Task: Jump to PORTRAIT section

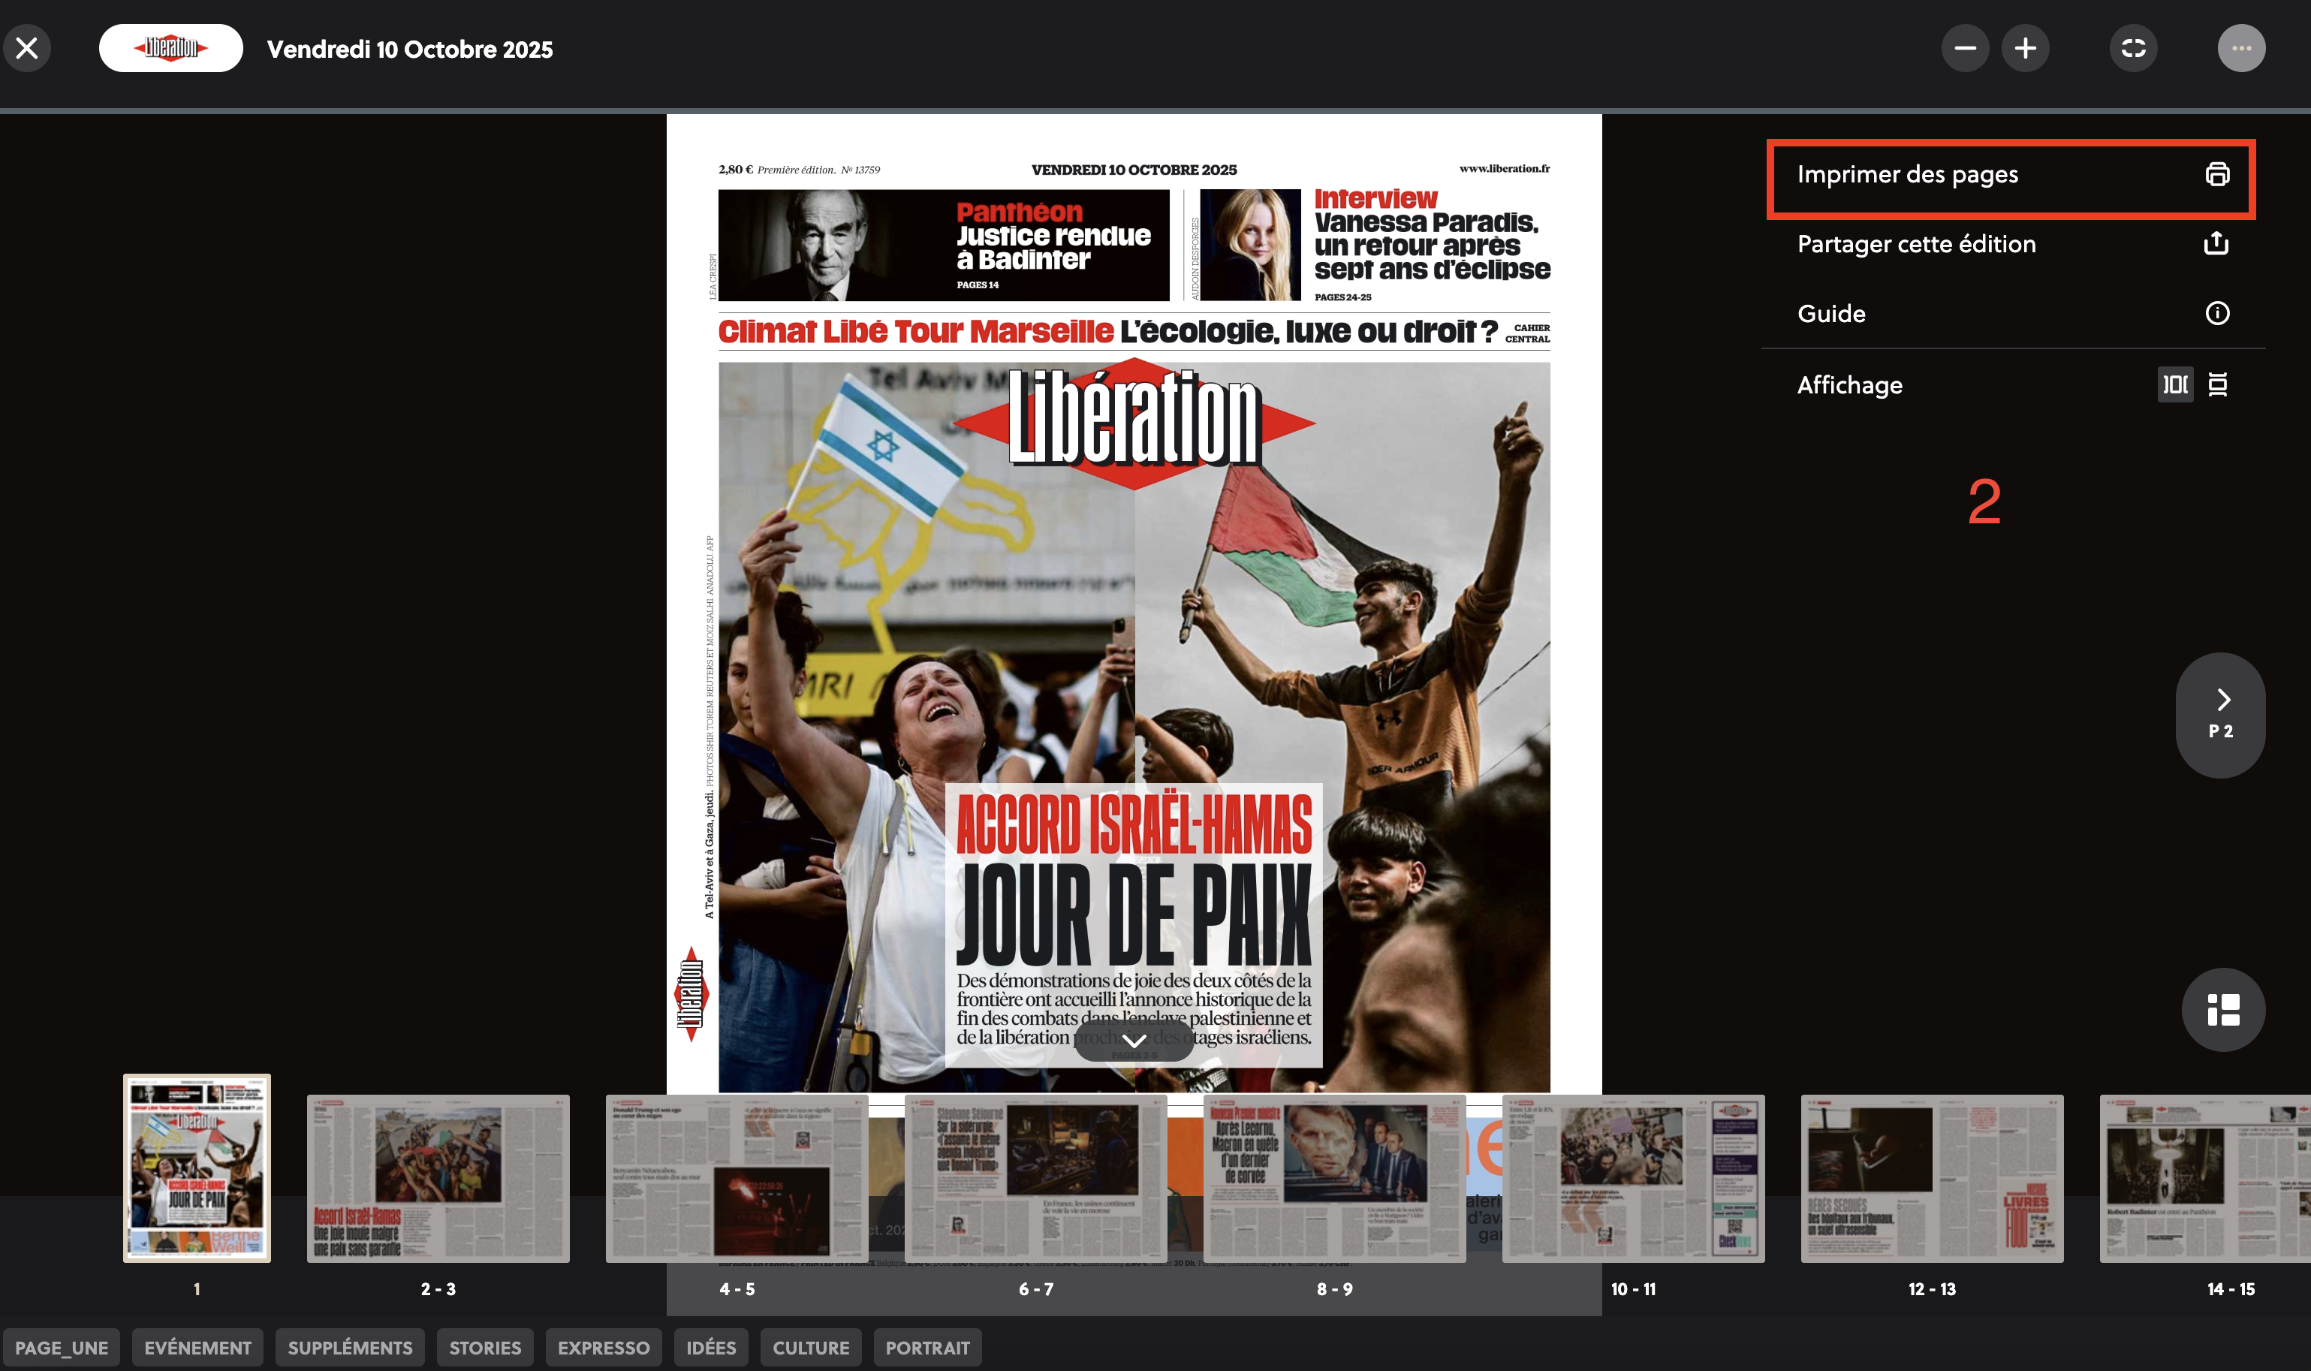Action: point(927,1347)
